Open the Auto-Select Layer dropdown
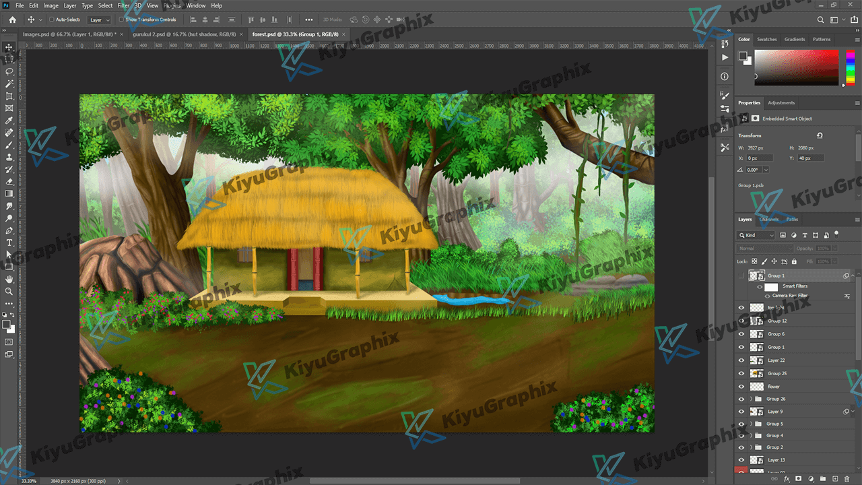The height and width of the screenshot is (485, 862). tap(99, 20)
